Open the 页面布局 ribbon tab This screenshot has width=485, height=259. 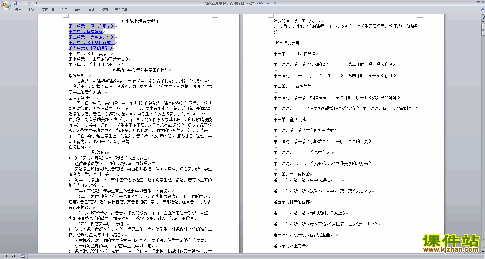pos(48,10)
